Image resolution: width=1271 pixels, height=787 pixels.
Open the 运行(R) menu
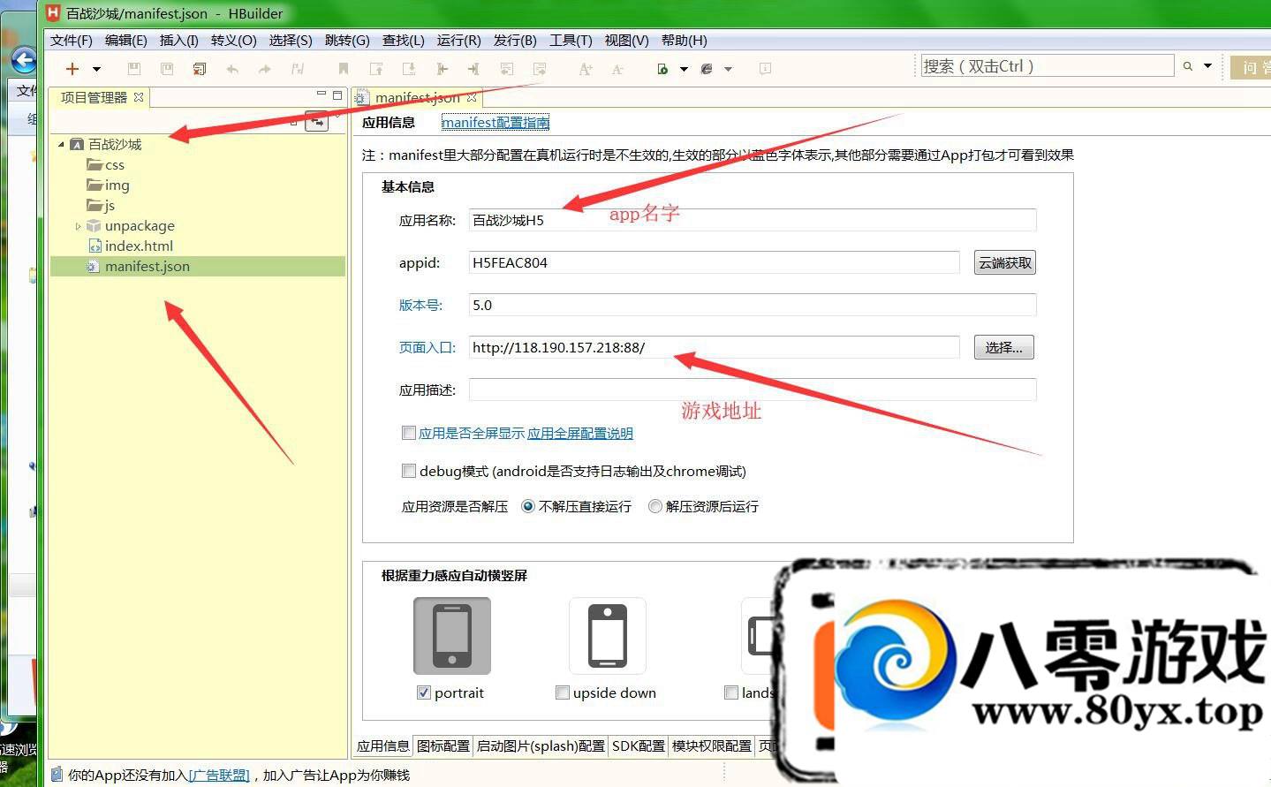pyautogui.click(x=458, y=41)
